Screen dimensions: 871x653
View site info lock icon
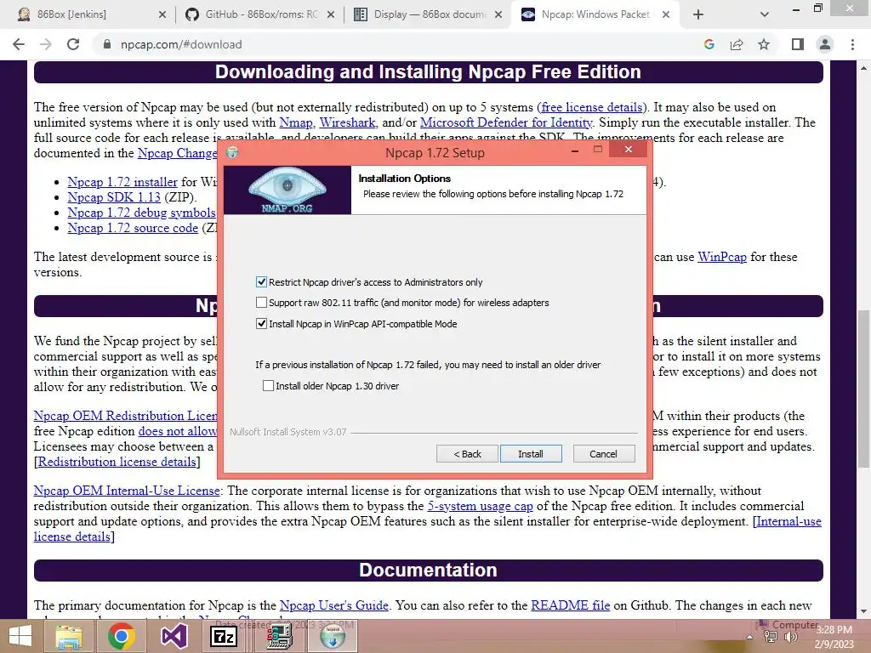click(107, 44)
